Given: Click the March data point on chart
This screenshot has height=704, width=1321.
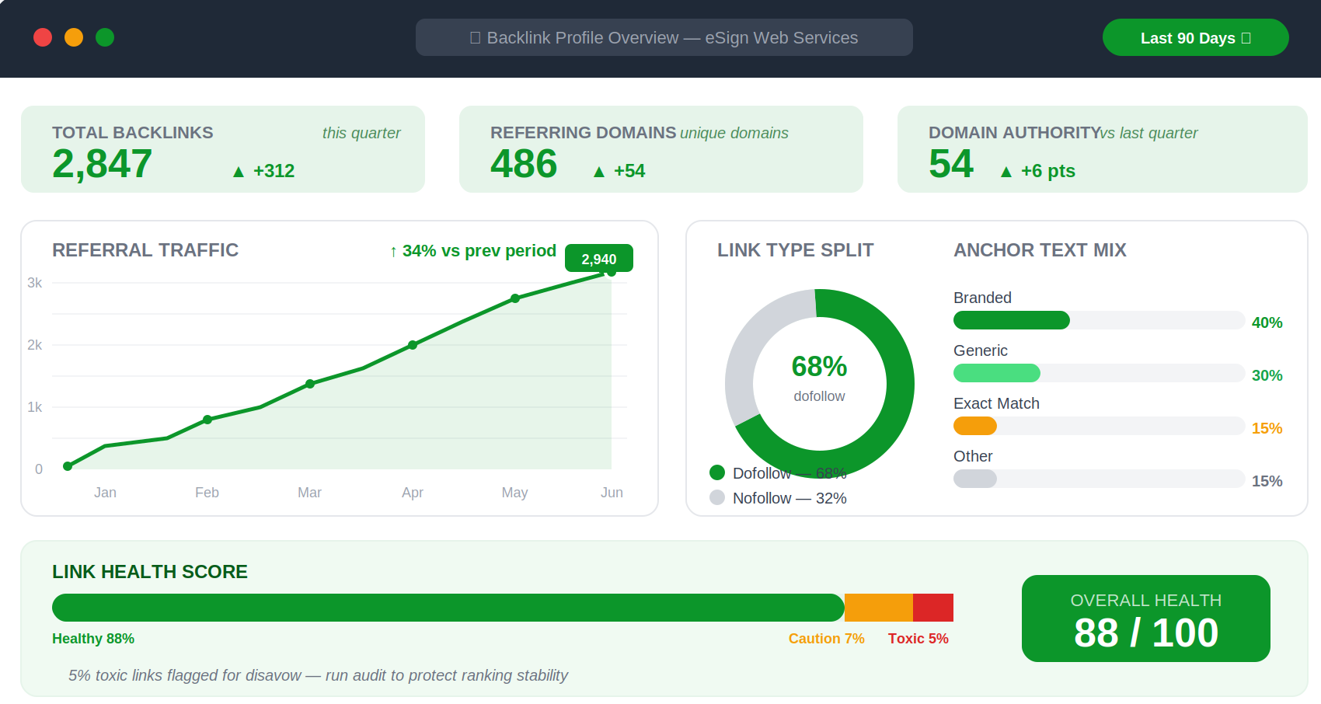Looking at the screenshot, I should (x=310, y=384).
